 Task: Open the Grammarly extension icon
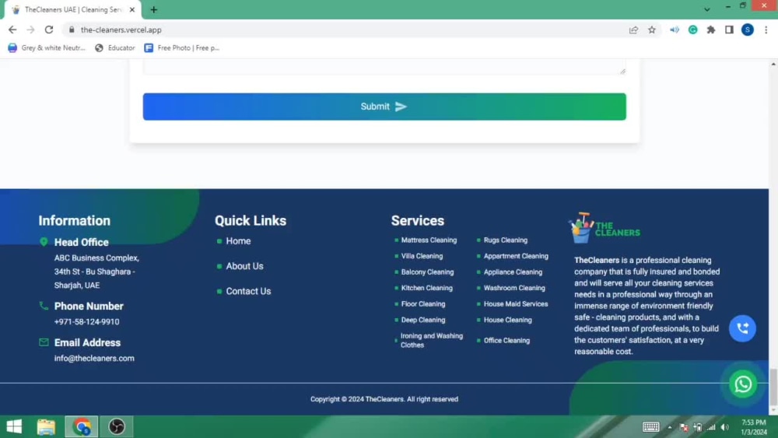click(692, 30)
